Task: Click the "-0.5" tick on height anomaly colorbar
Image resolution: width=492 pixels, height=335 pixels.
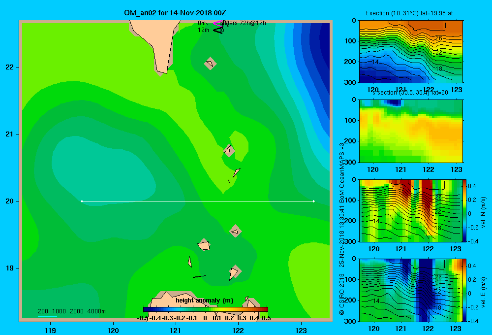Action: coord(143,318)
